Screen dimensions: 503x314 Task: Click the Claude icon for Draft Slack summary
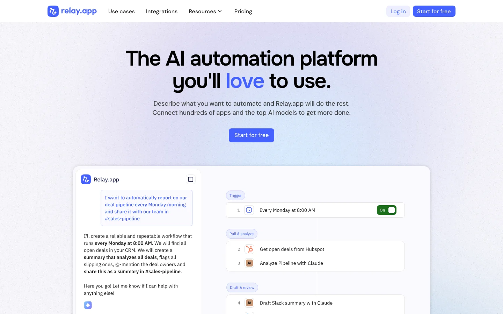249,303
